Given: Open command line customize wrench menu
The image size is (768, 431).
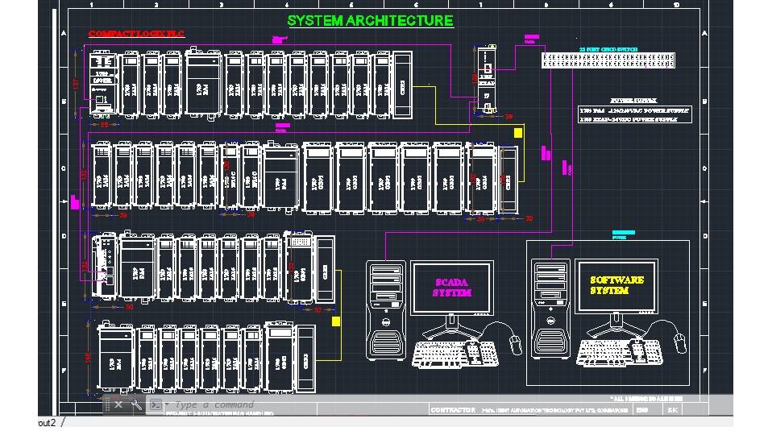Looking at the screenshot, I should (135, 404).
